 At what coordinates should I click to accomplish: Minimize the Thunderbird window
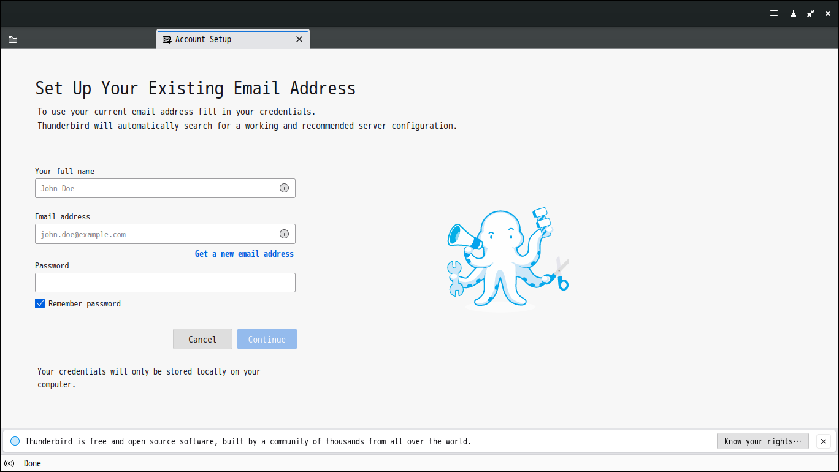coord(793,13)
